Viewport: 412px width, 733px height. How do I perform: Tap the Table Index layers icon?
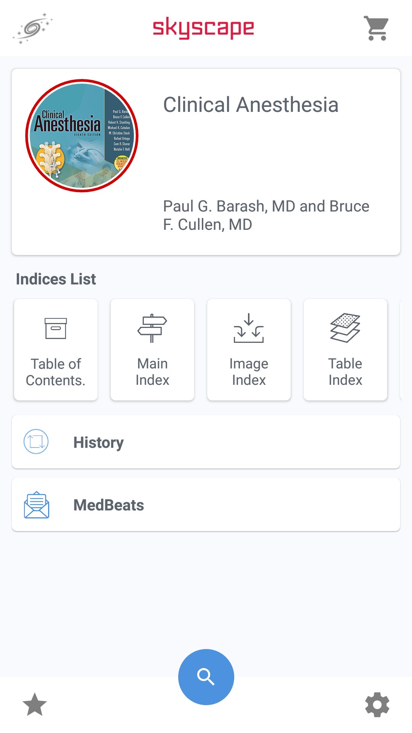[345, 328]
